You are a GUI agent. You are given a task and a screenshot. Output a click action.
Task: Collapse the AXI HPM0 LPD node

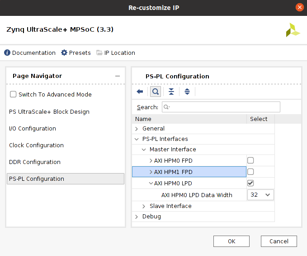(x=151, y=183)
